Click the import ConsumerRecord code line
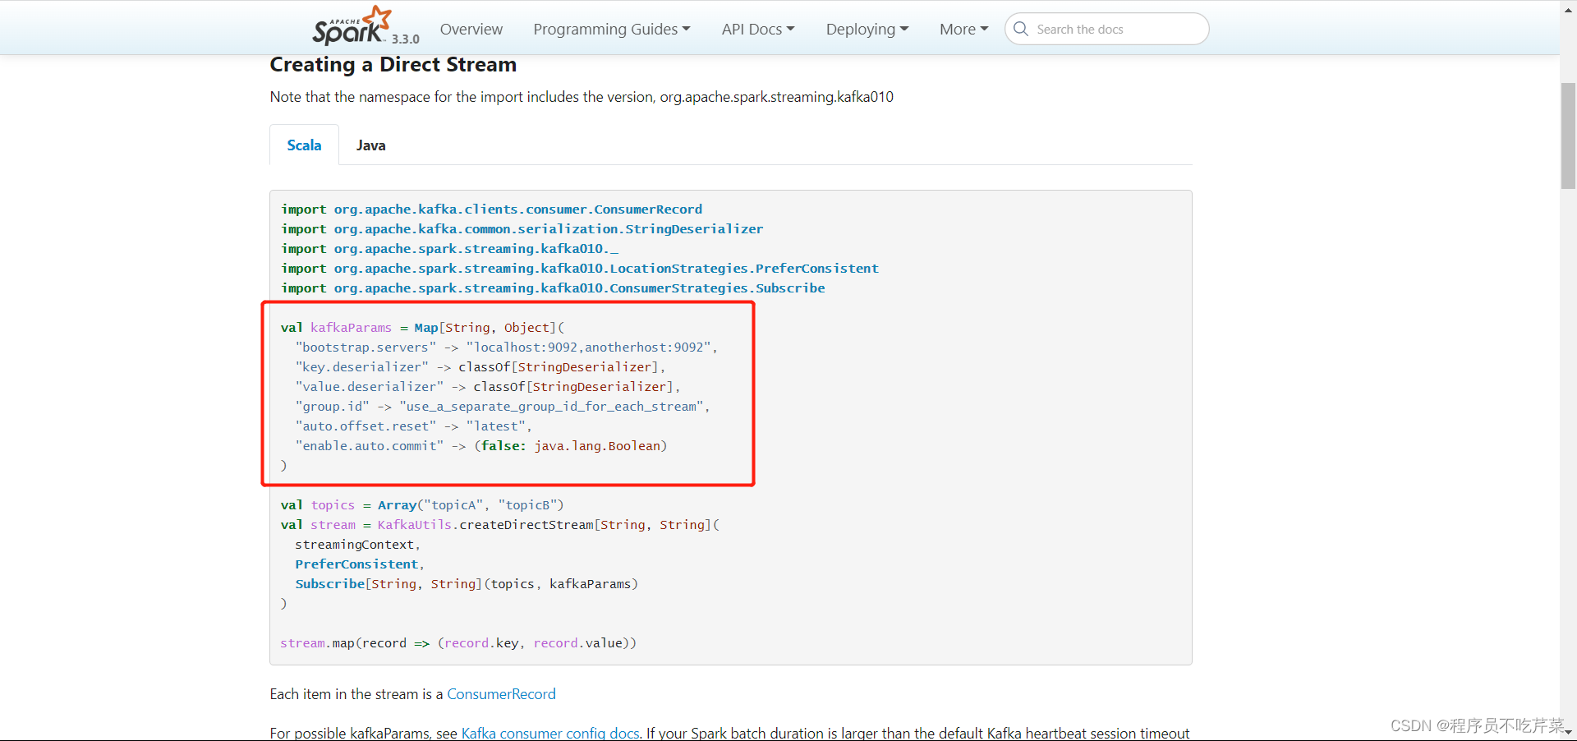The height and width of the screenshot is (741, 1577). pyautogui.click(x=492, y=209)
